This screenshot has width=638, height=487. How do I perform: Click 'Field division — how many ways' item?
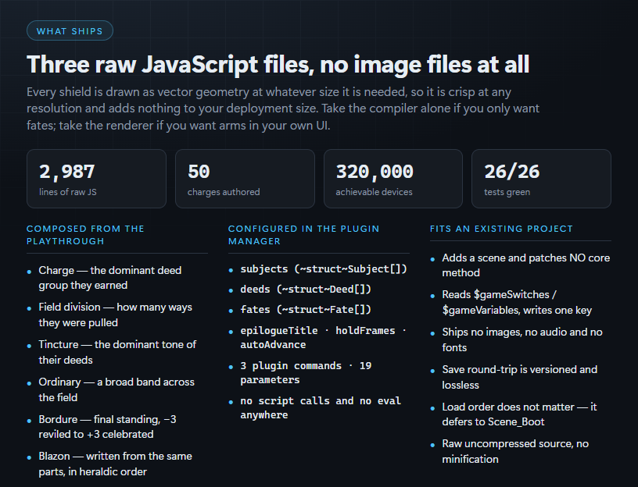pos(115,315)
